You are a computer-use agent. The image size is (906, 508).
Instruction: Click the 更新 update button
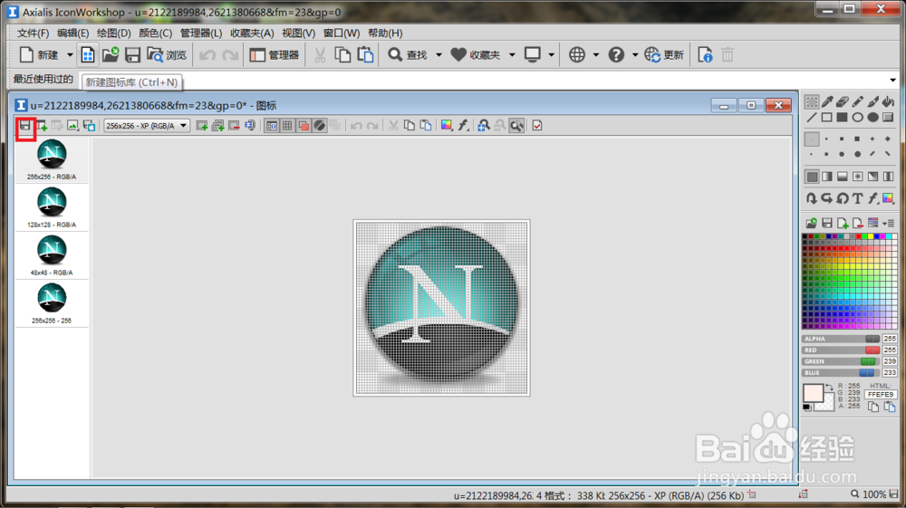664,55
